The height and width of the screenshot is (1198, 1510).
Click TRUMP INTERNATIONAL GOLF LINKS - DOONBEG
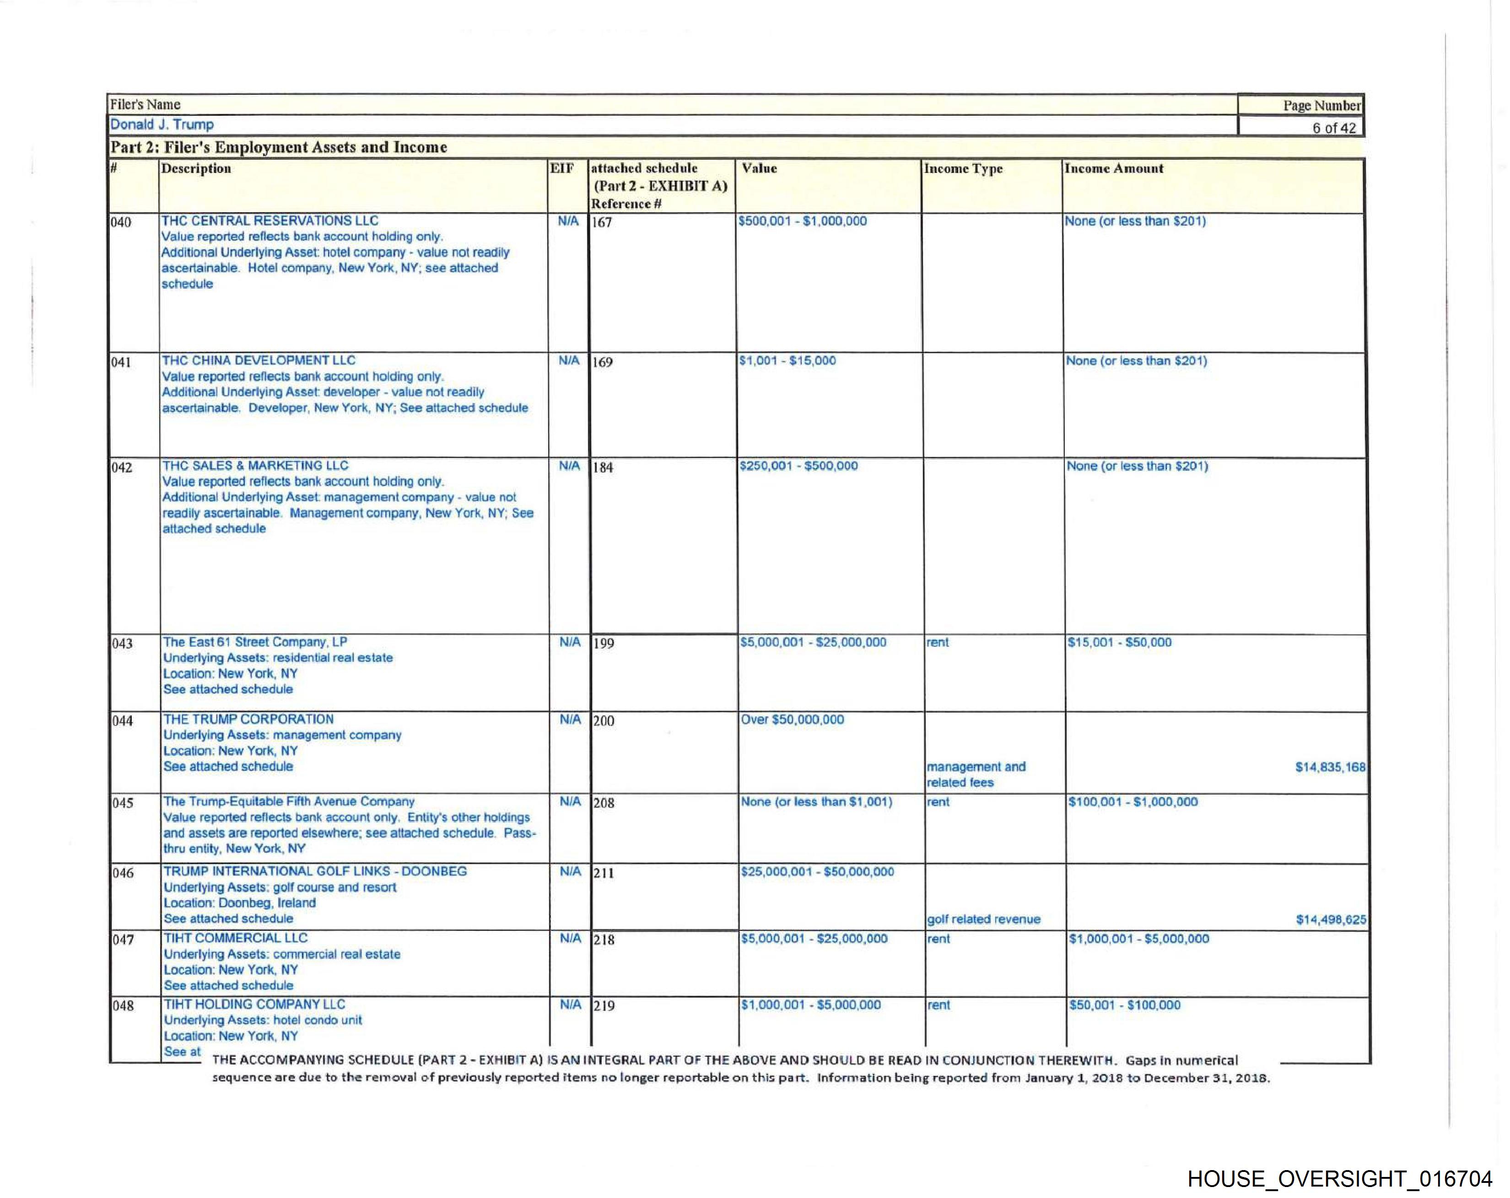pyautogui.click(x=315, y=871)
